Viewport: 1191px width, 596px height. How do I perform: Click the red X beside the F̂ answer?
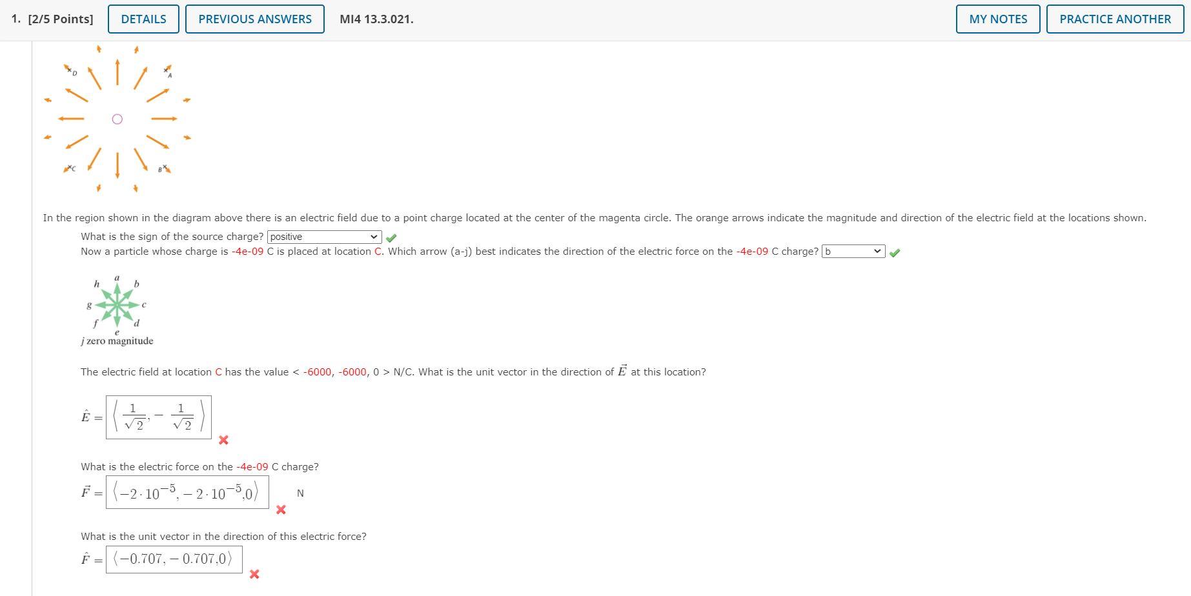tap(254, 574)
